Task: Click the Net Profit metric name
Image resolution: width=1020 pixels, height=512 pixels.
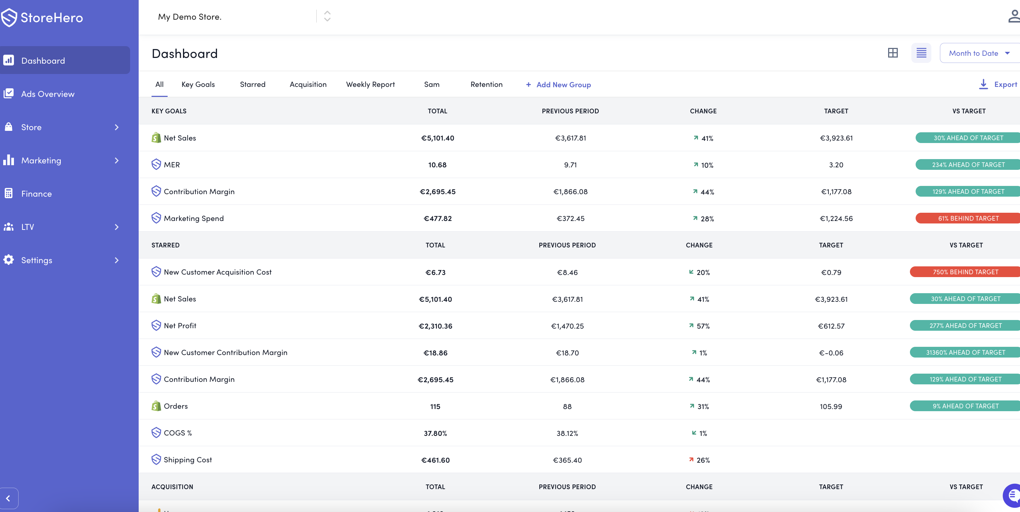Action: [180, 326]
